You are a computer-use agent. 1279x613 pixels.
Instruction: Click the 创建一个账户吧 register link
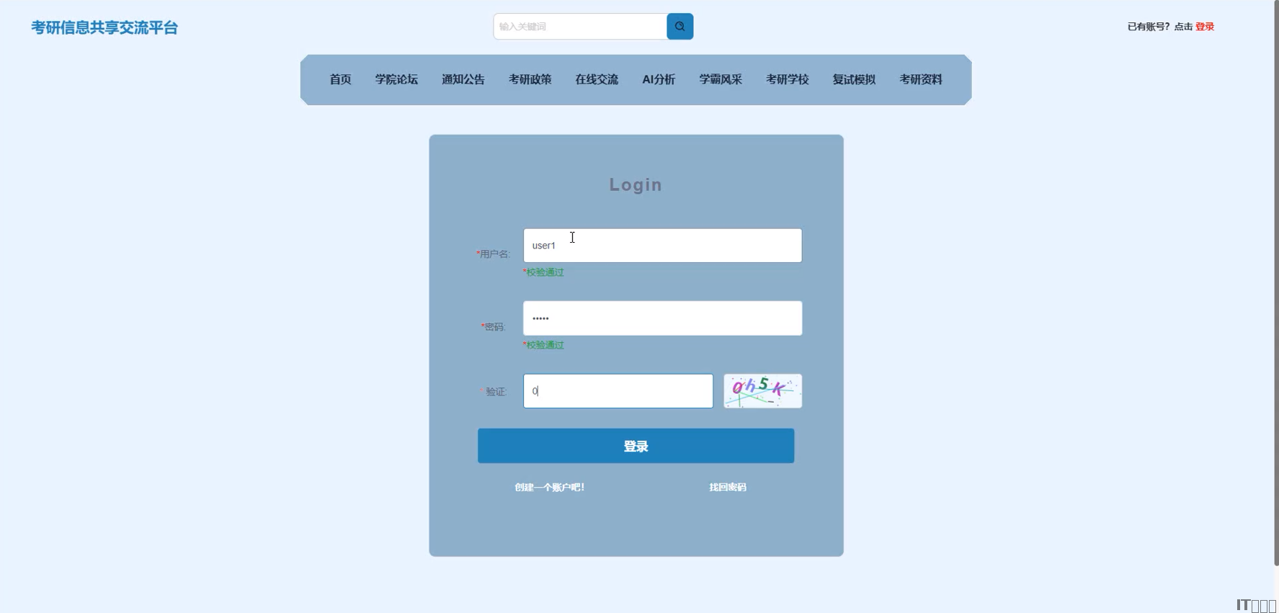549,488
